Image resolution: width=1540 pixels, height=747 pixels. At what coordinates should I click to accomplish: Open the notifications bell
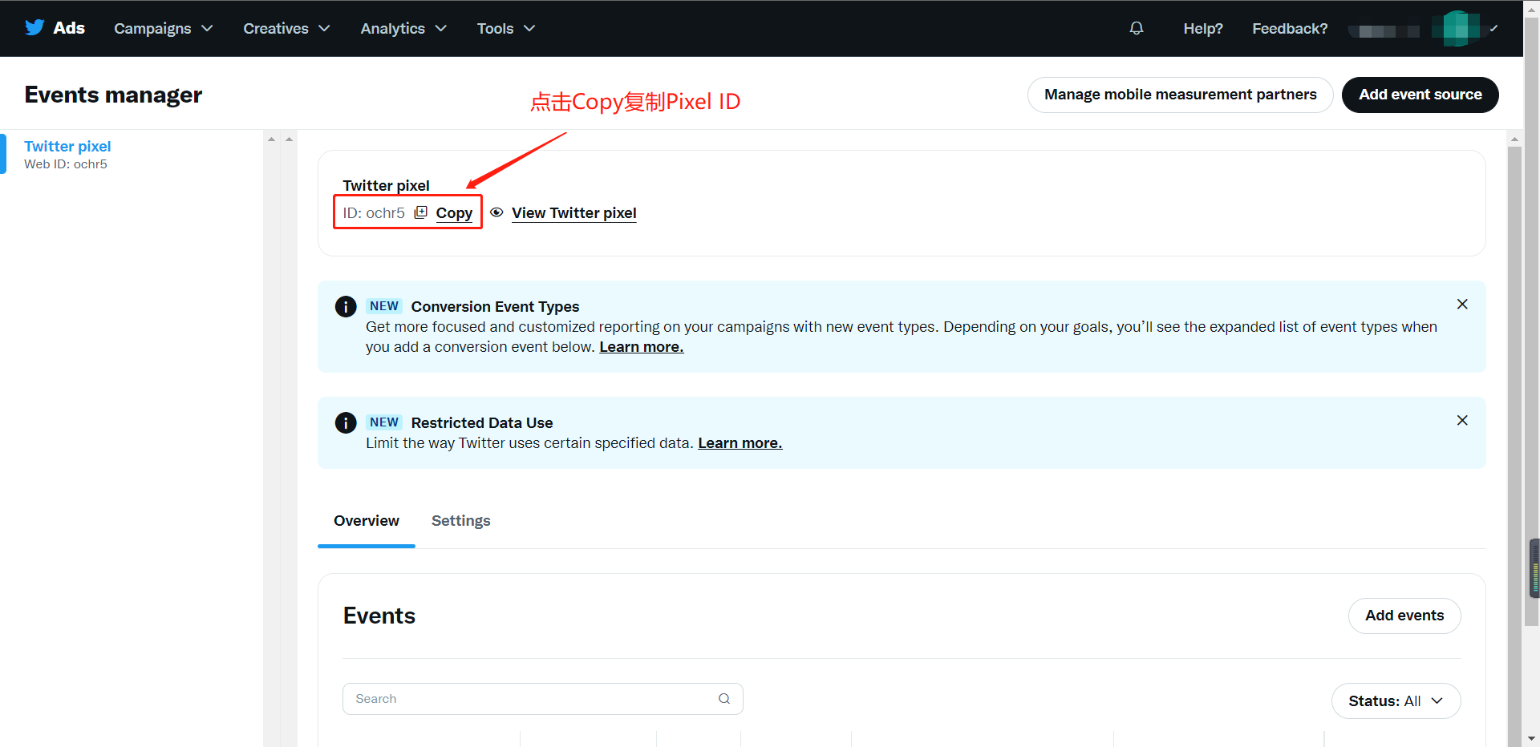click(1136, 28)
